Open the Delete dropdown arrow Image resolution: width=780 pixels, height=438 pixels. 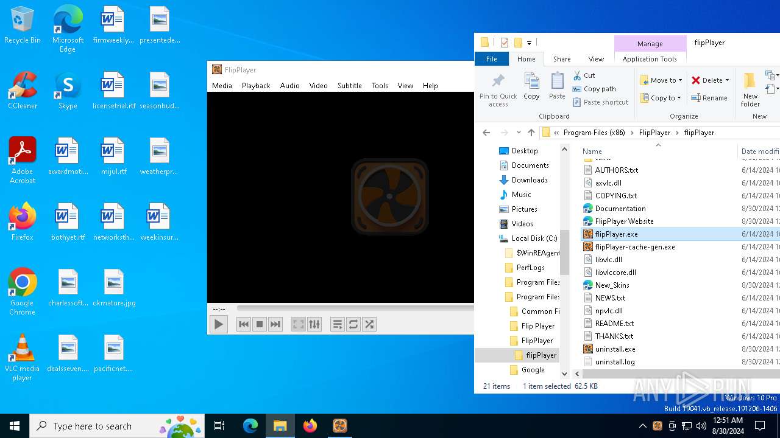tap(727, 80)
